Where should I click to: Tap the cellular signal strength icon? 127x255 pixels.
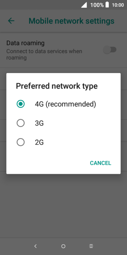(84, 5)
